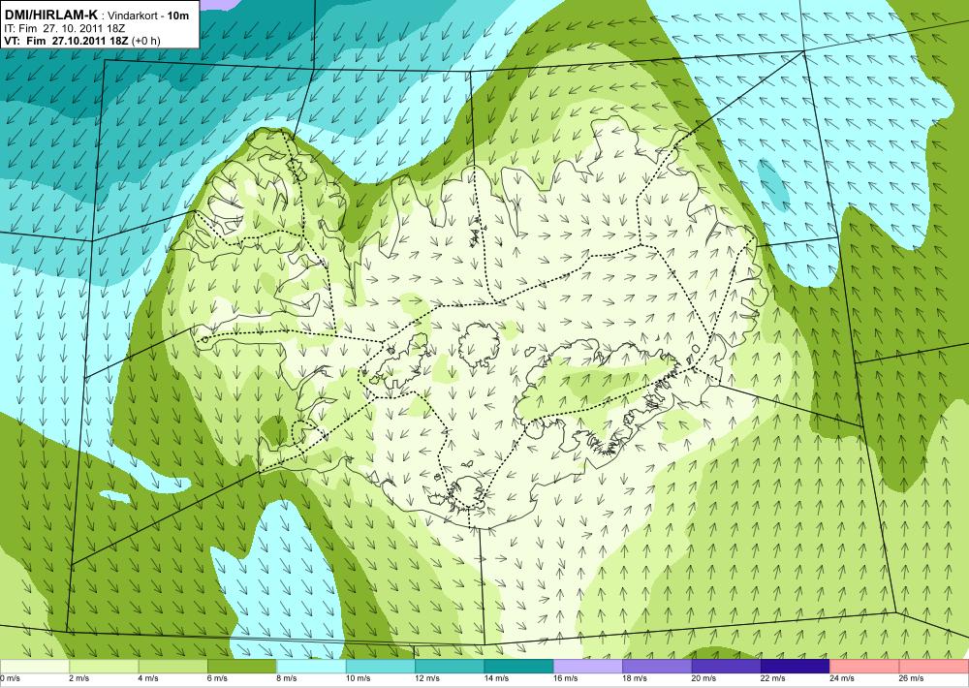
Task: Click the '20 m/s' legend label
Action: pyautogui.click(x=703, y=678)
